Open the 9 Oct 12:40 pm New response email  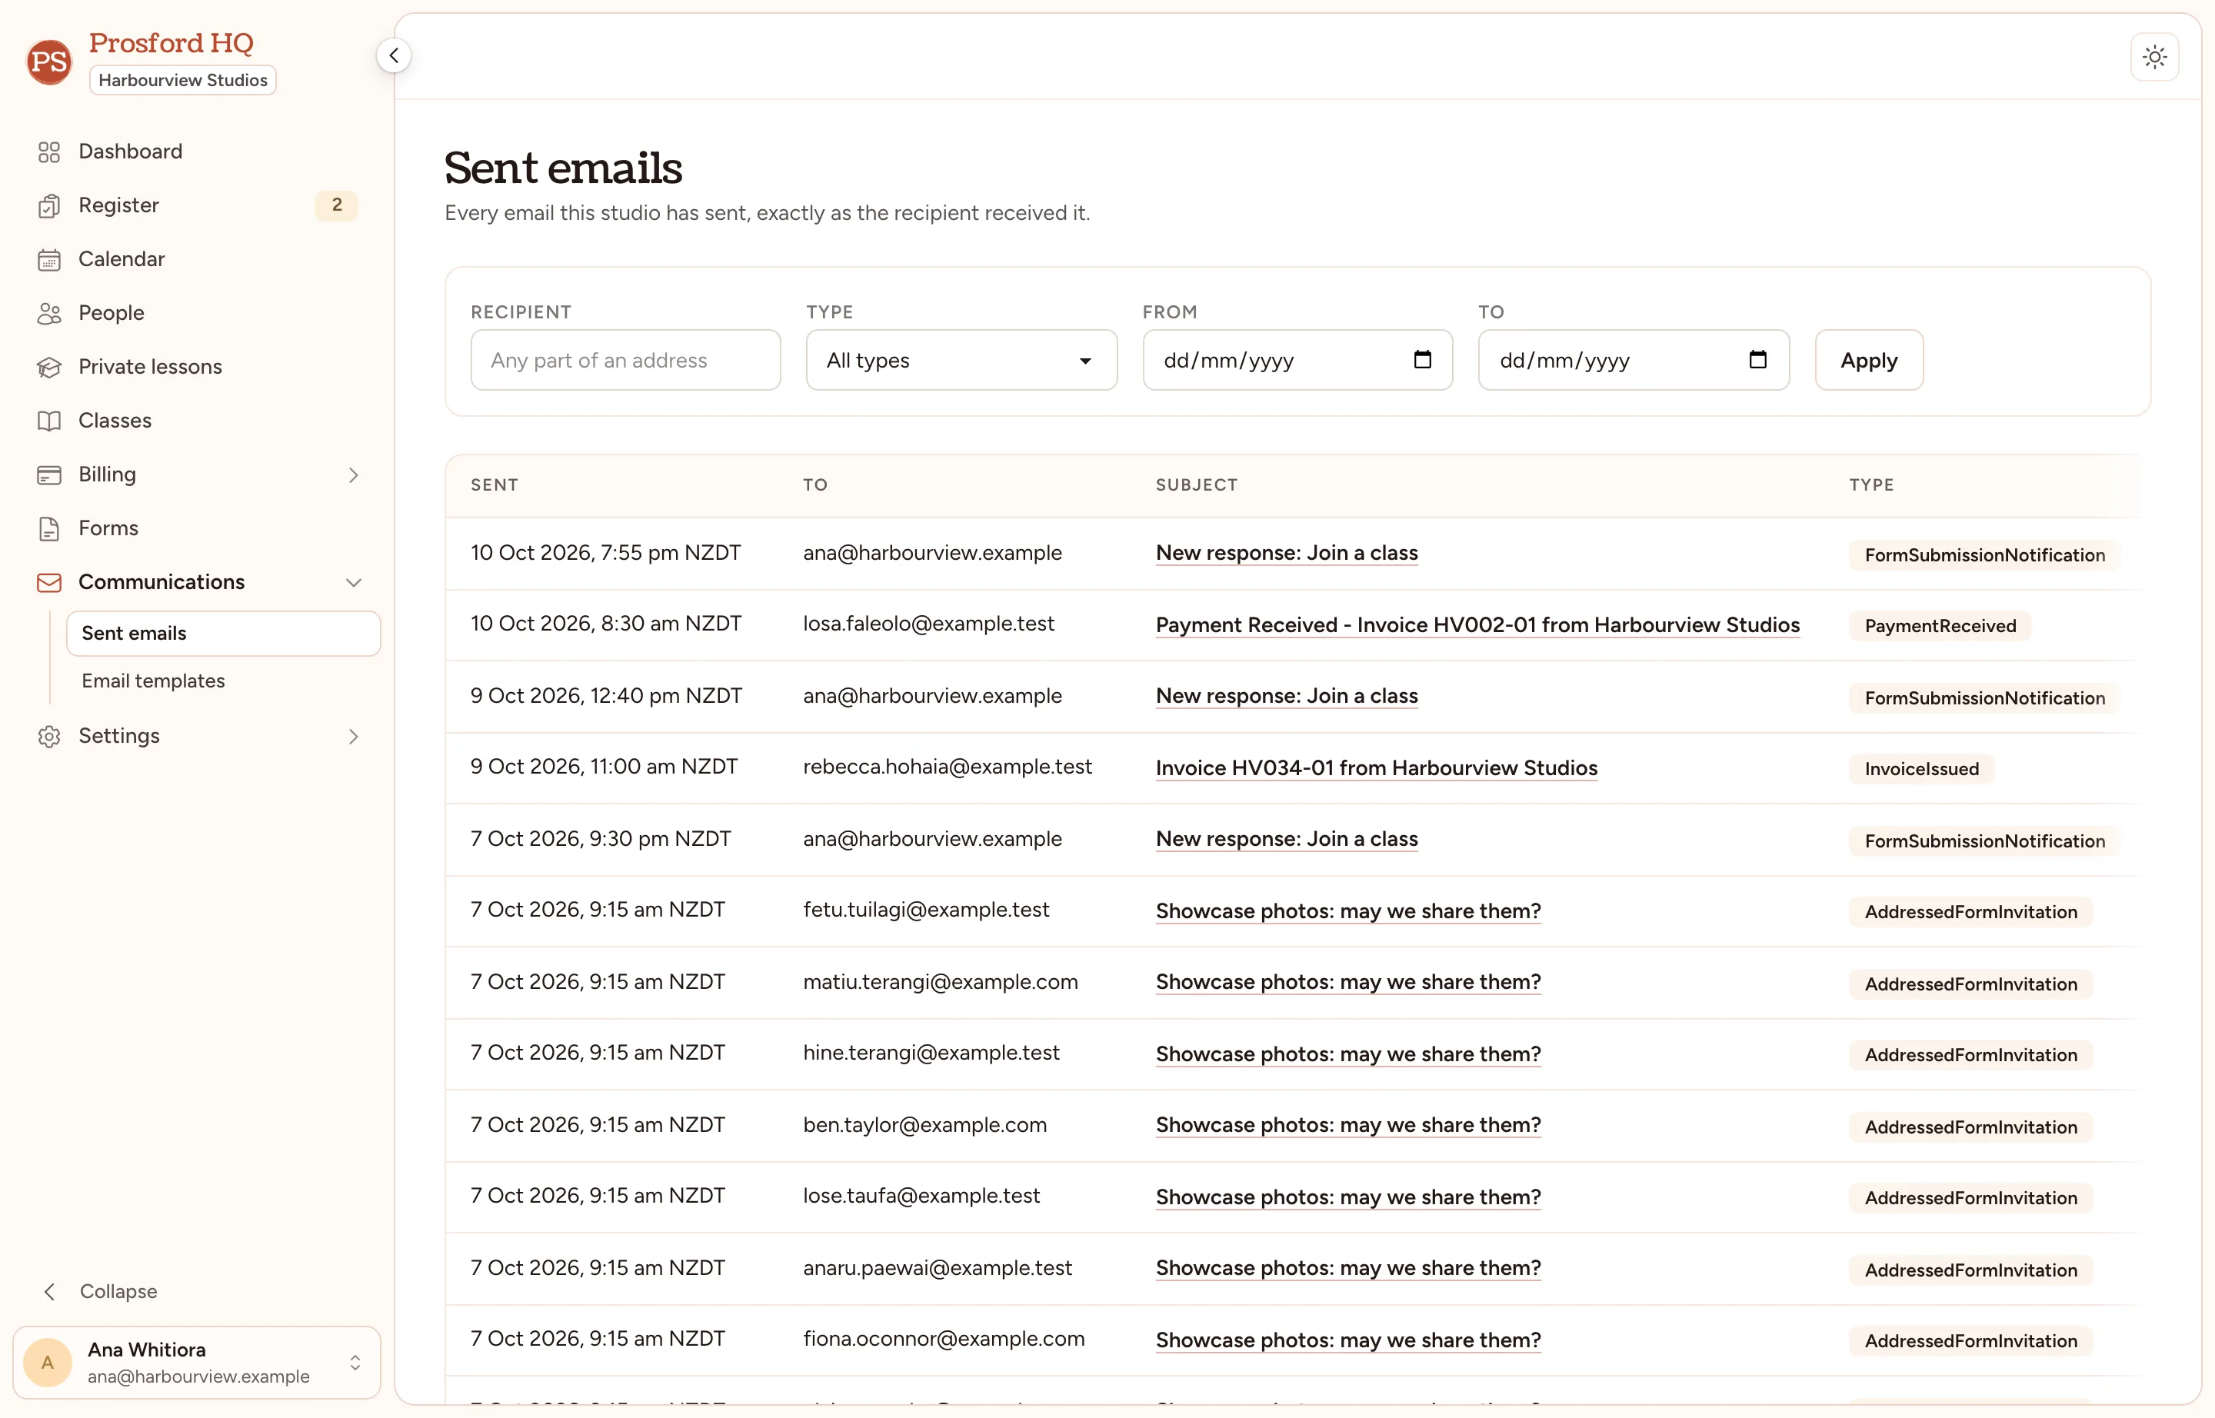click(x=1287, y=696)
